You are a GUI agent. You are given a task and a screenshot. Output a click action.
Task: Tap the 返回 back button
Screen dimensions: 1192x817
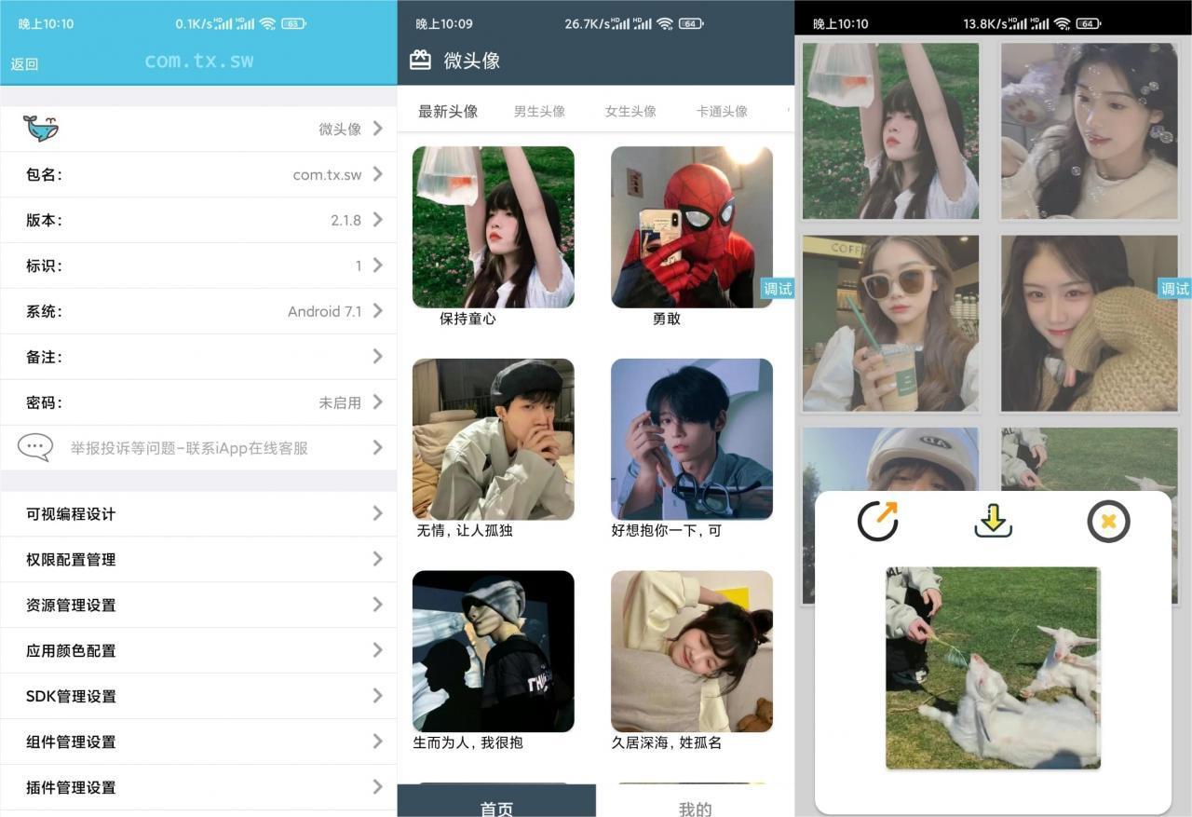coord(25,64)
